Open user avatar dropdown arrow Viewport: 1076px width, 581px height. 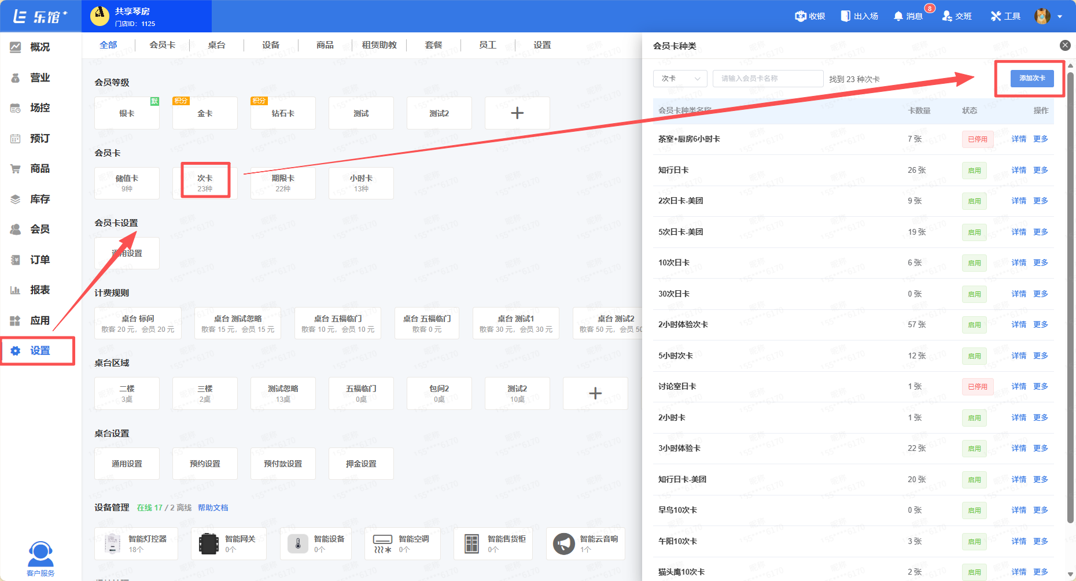tap(1060, 17)
